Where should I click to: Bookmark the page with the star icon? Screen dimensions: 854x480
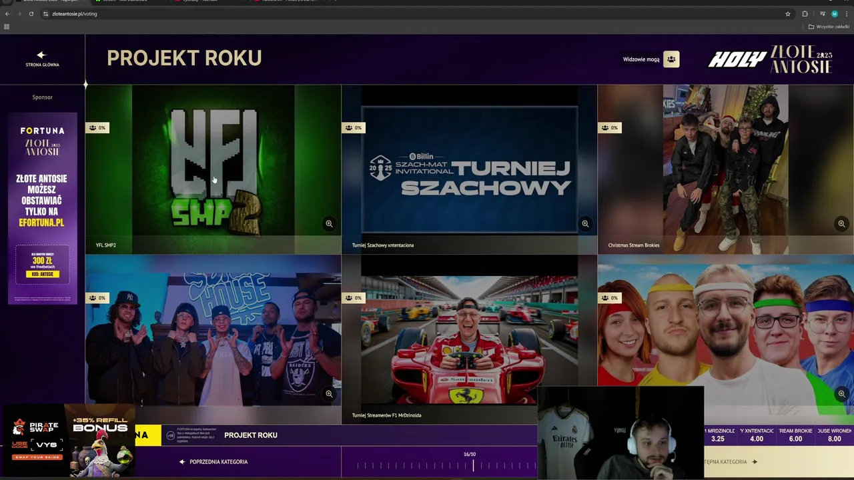point(788,13)
